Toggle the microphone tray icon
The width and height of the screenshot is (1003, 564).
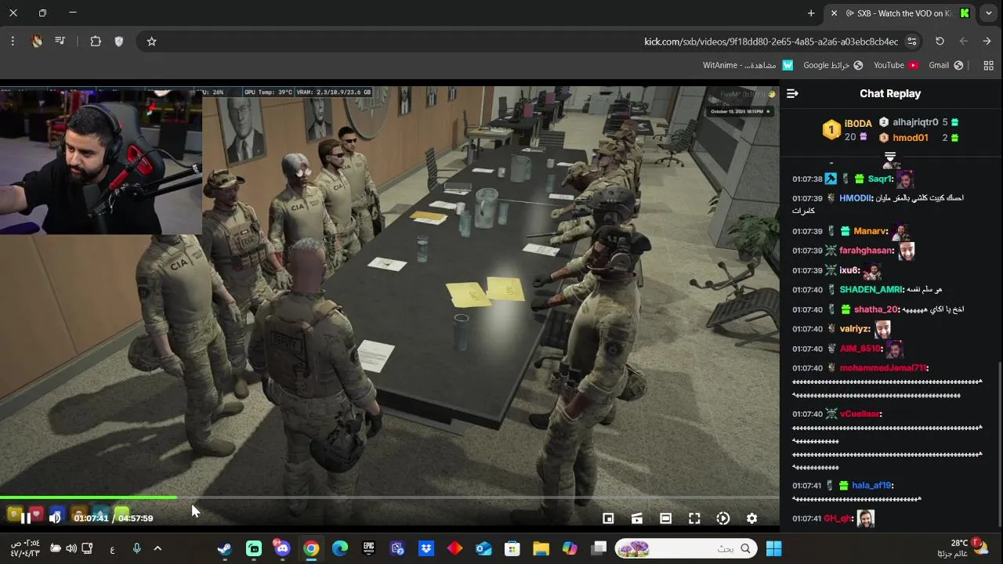(x=136, y=548)
